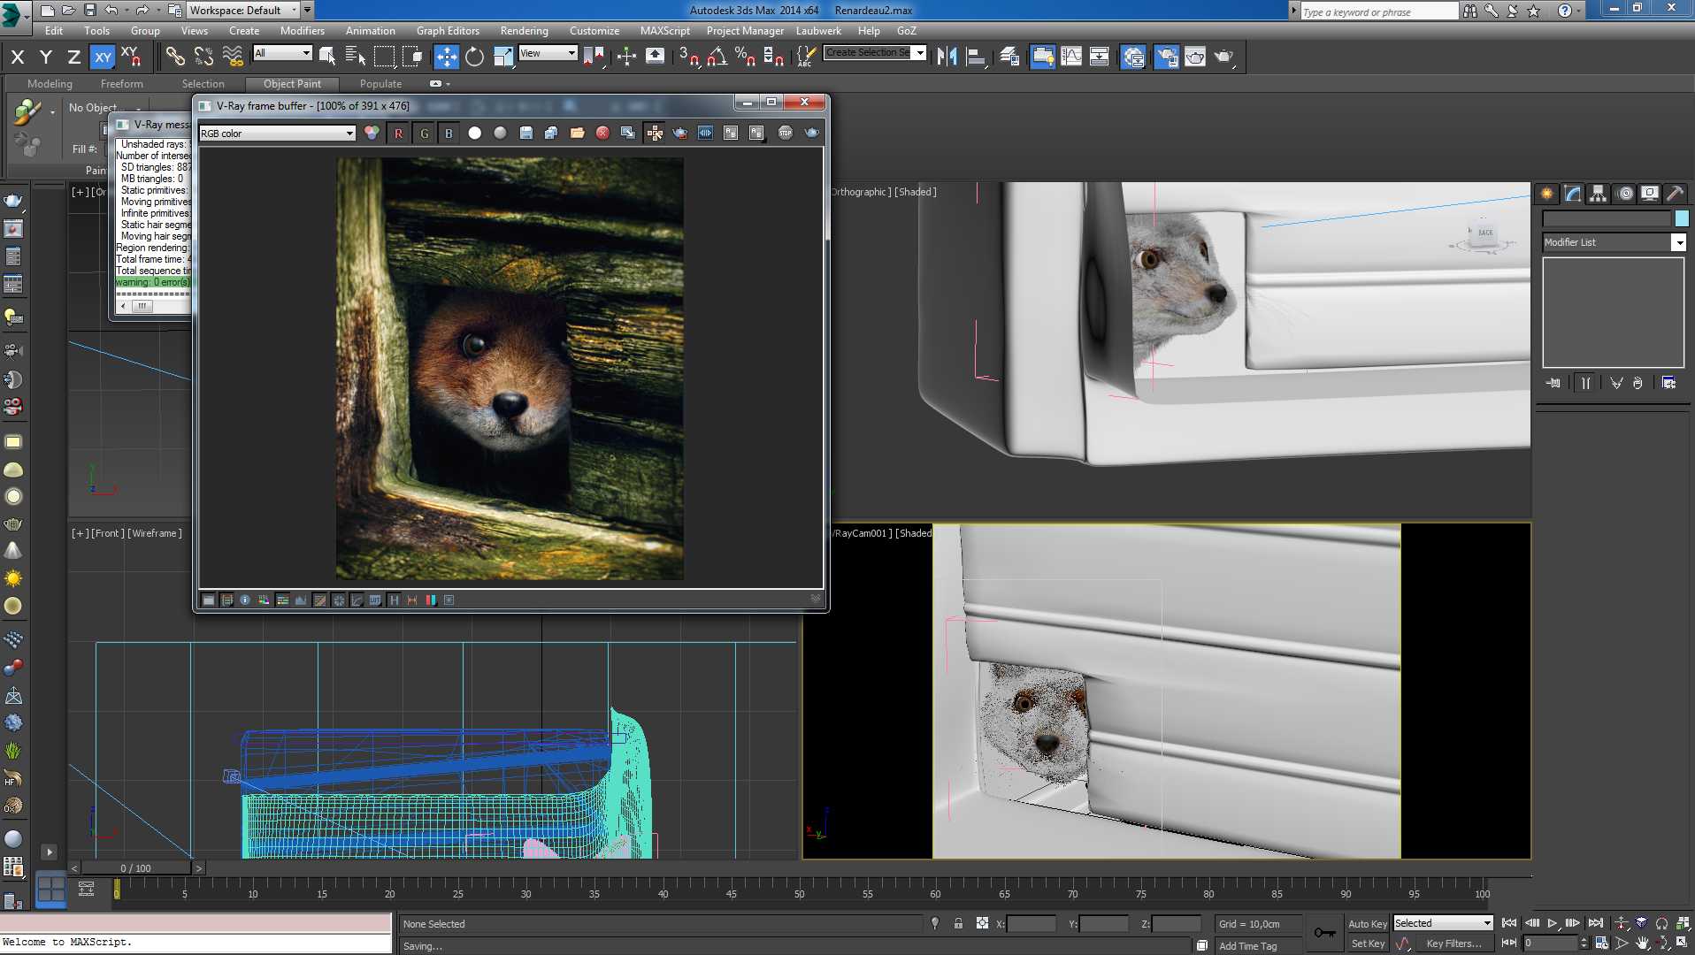
Task: Click the Key Filters button
Action: (1453, 944)
